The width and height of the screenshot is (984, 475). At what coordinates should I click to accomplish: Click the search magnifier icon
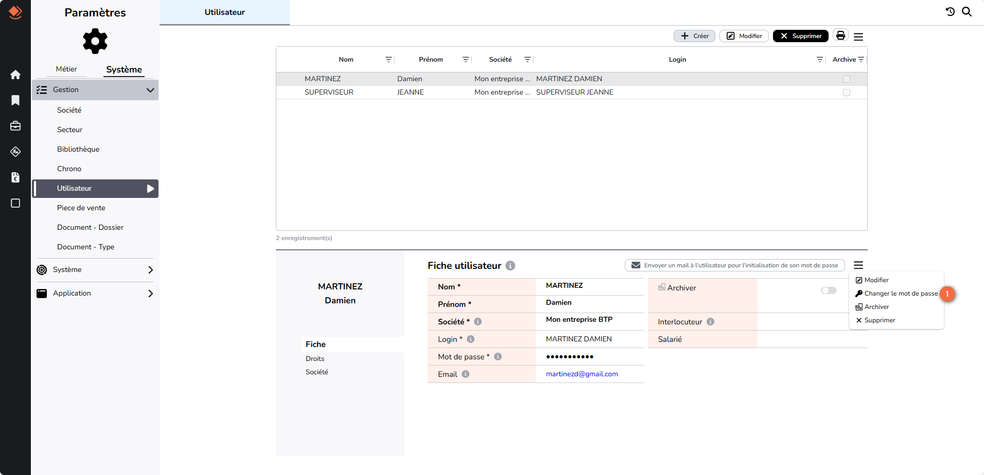(967, 12)
